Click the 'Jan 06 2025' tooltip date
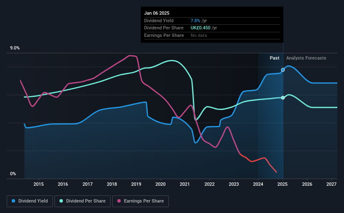The image size is (344, 213). (x=157, y=13)
